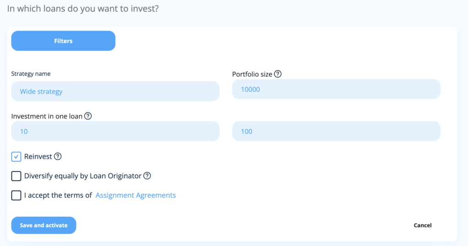468x246 pixels.
Task: Click the Diversify equally by Loan Originator label
Action: pyautogui.click(x=83, y=176)
